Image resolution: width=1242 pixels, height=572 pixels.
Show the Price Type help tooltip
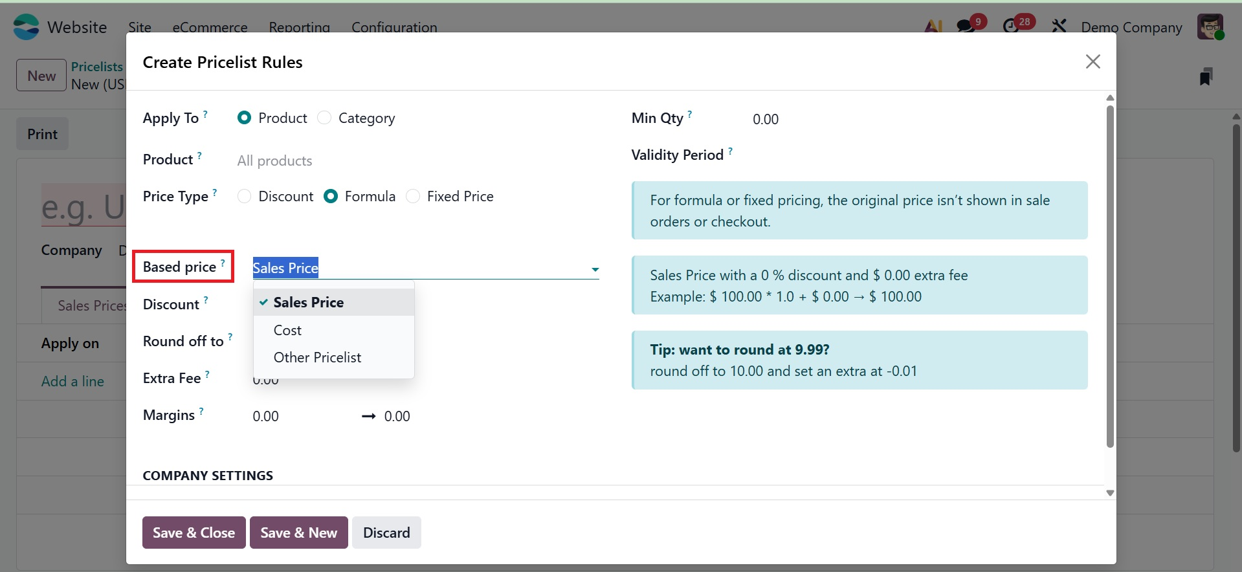click(x=215, y=192)
